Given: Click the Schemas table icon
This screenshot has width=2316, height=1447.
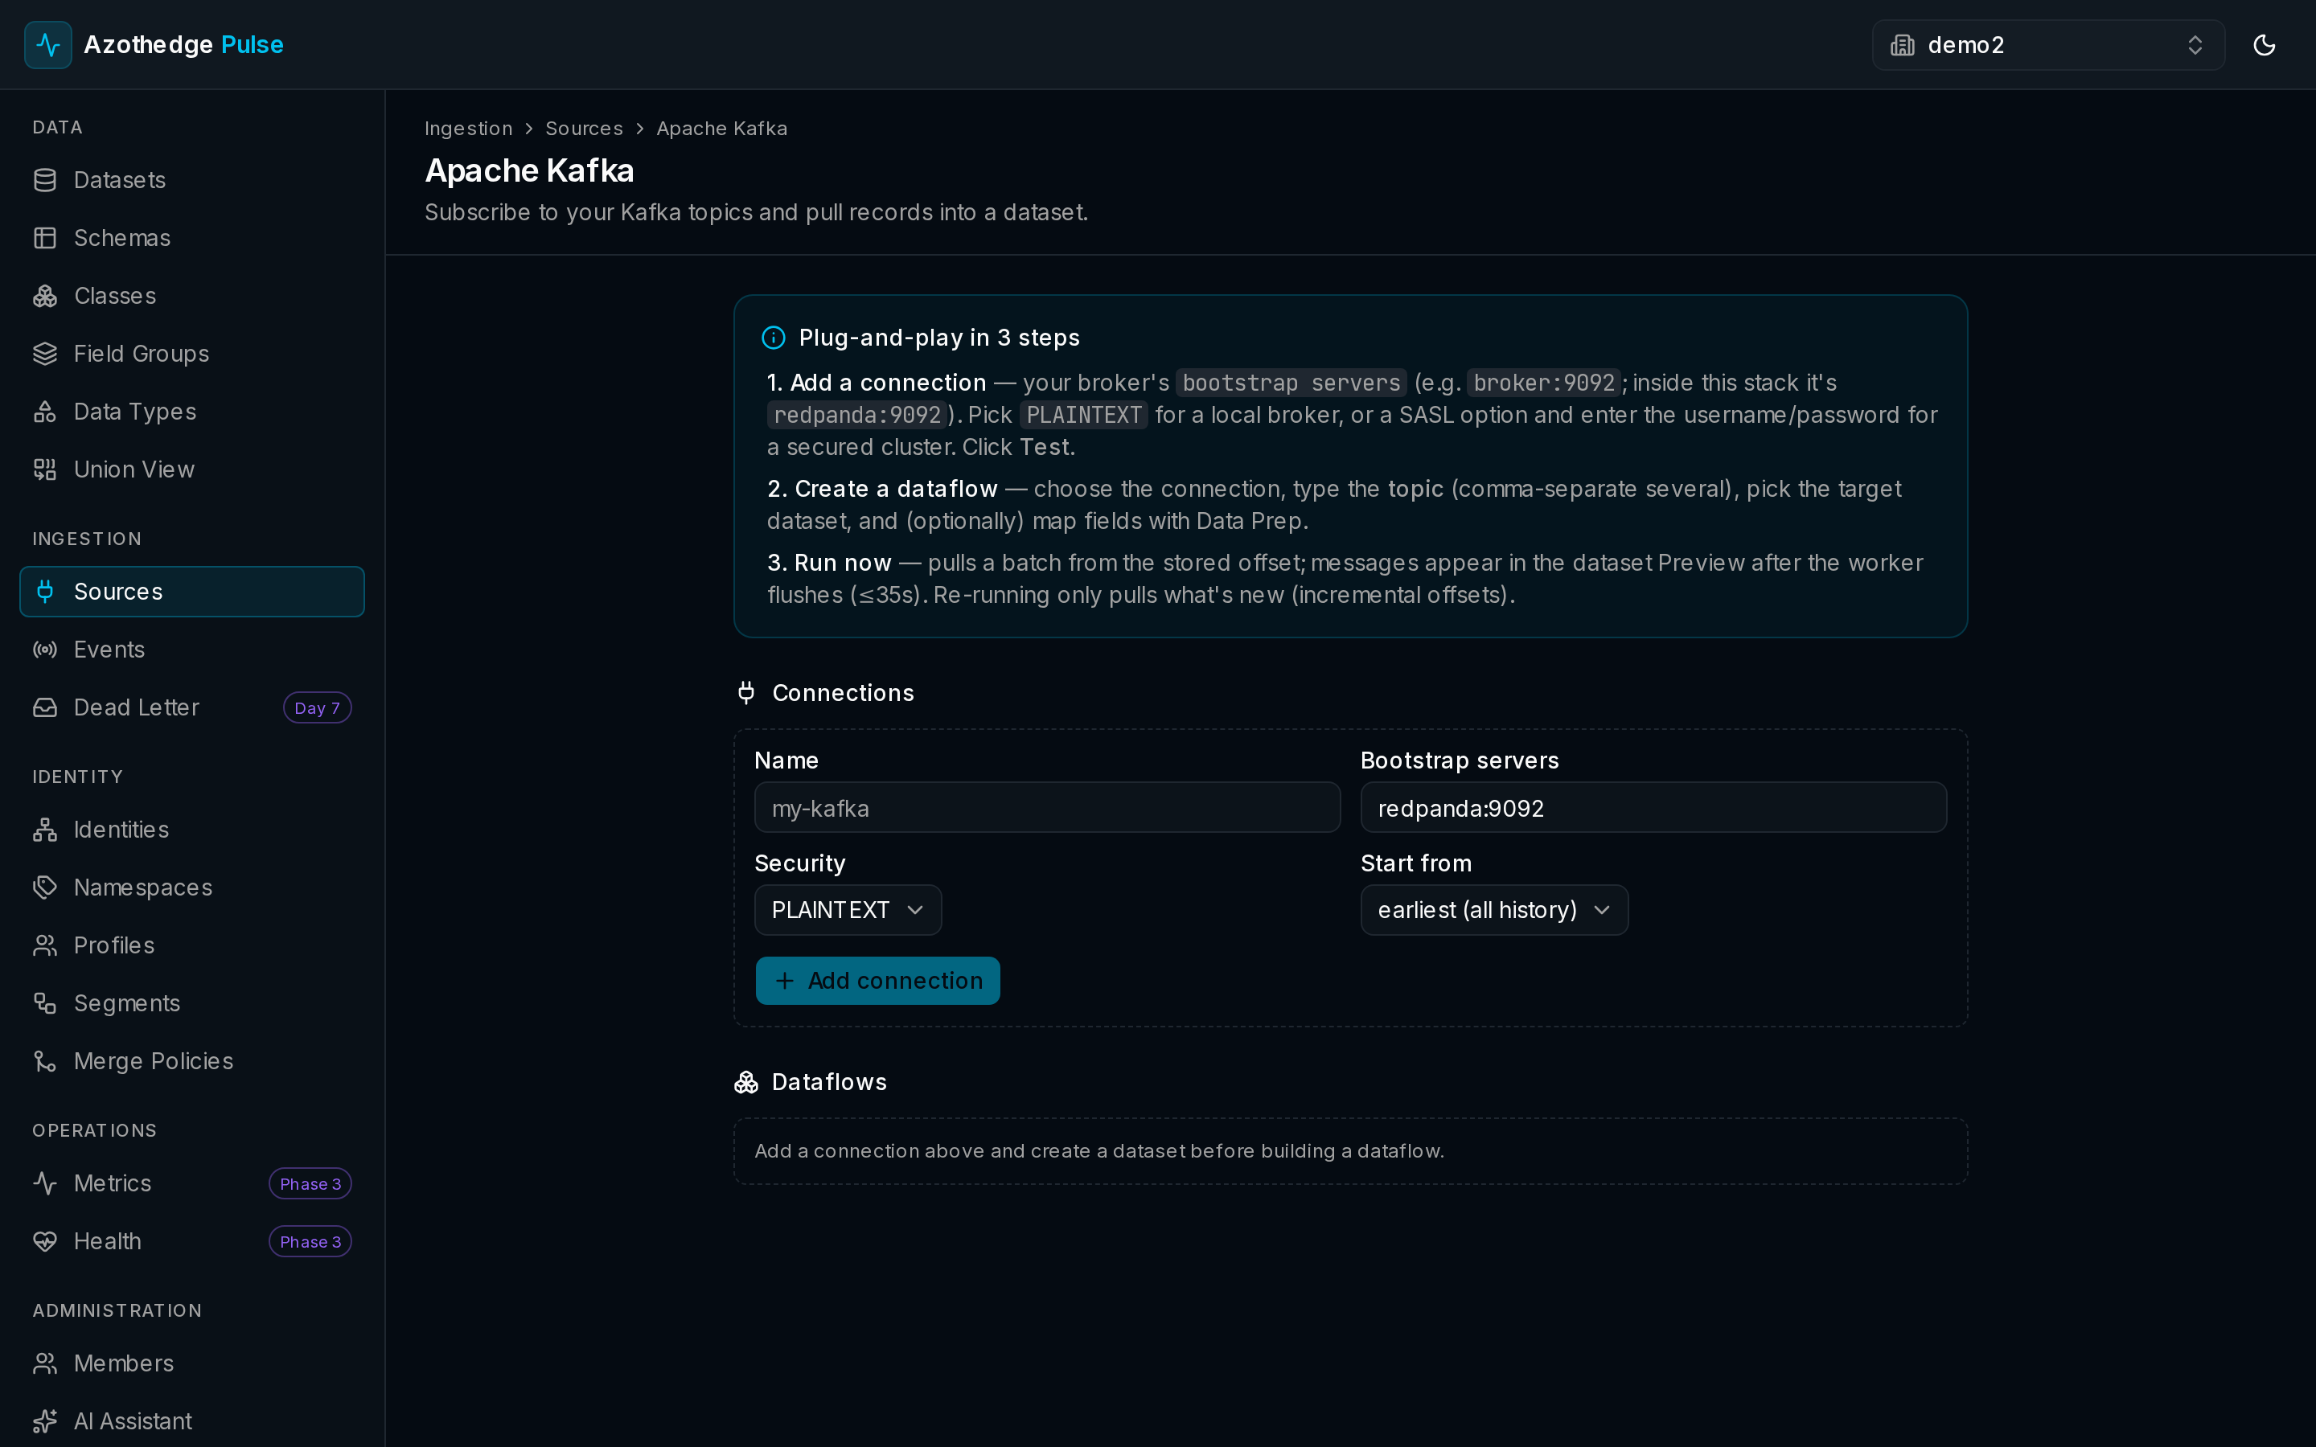Looking at the screenshot, I should coord(45,238).
